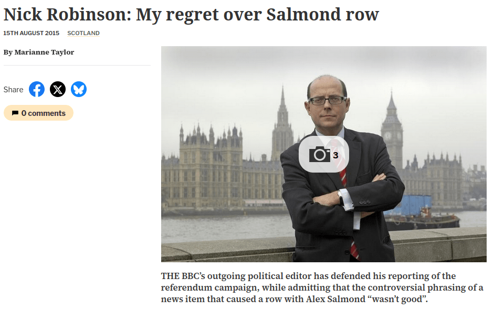494x310 pixels.
Task: Share the article on X
Action: 58,89
